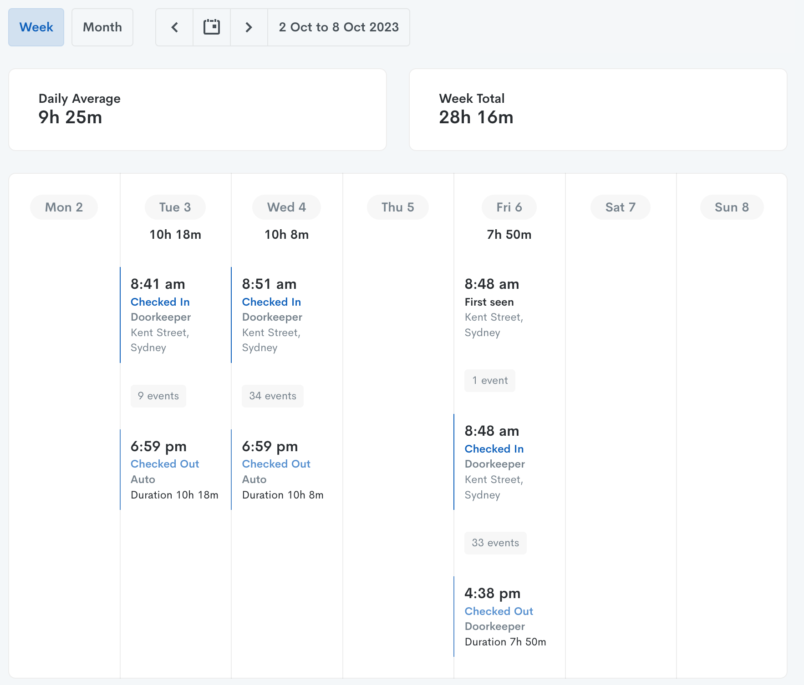Expand the 33 events on Friday
Screen dimensions: 804x685
495,543
